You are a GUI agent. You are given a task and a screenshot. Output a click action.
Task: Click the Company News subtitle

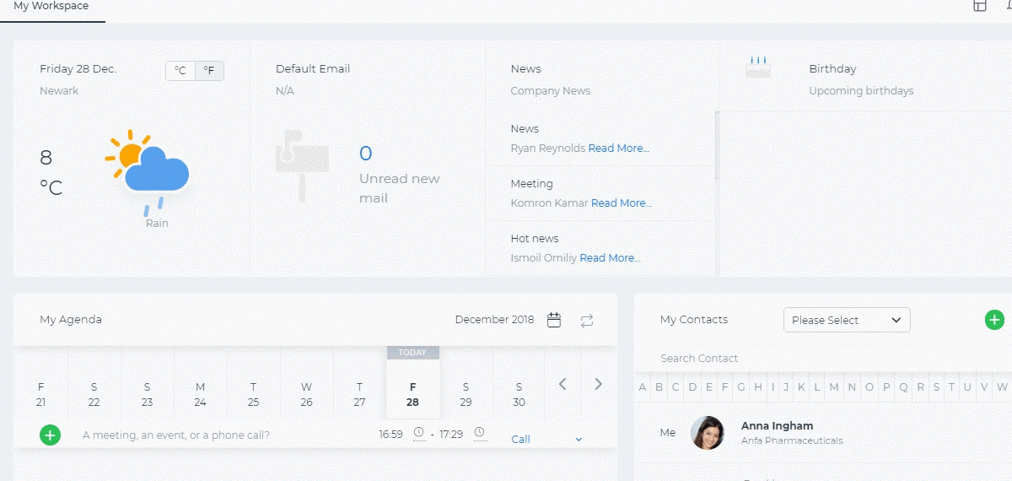551,91
